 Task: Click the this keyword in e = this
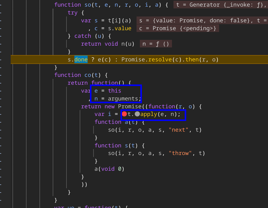click(x=115, y=91)
